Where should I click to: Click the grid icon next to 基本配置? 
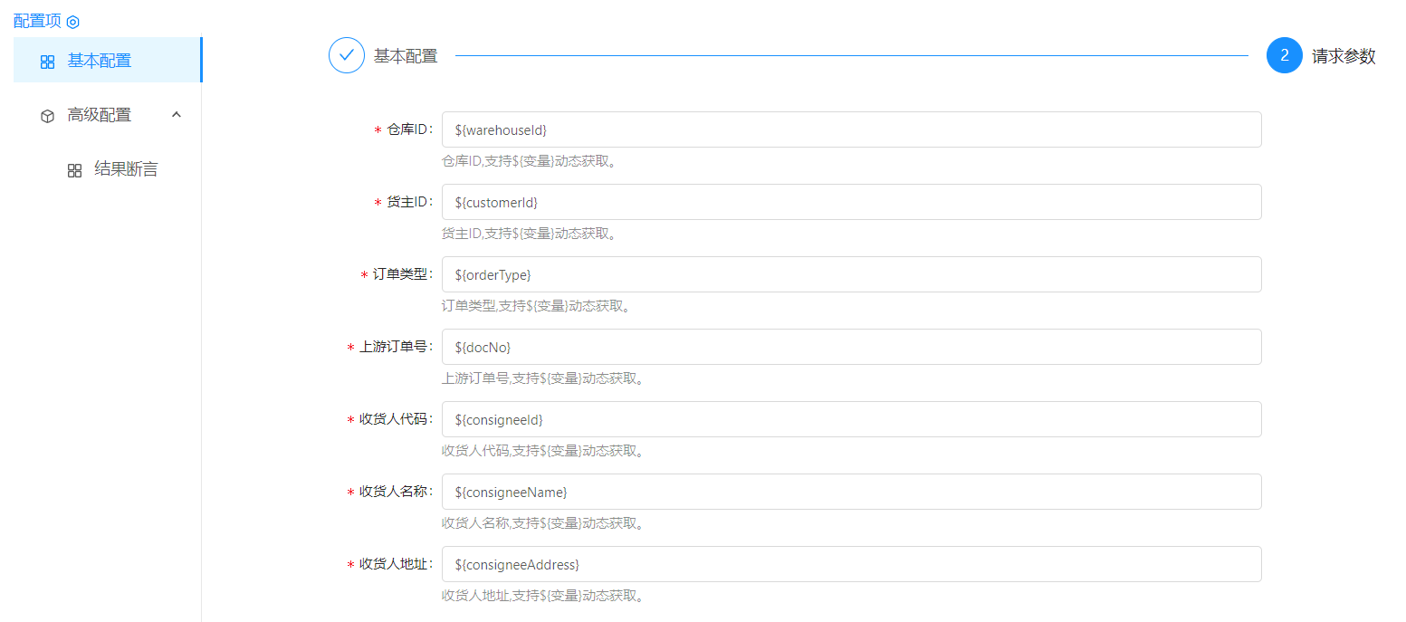(48, 62)
